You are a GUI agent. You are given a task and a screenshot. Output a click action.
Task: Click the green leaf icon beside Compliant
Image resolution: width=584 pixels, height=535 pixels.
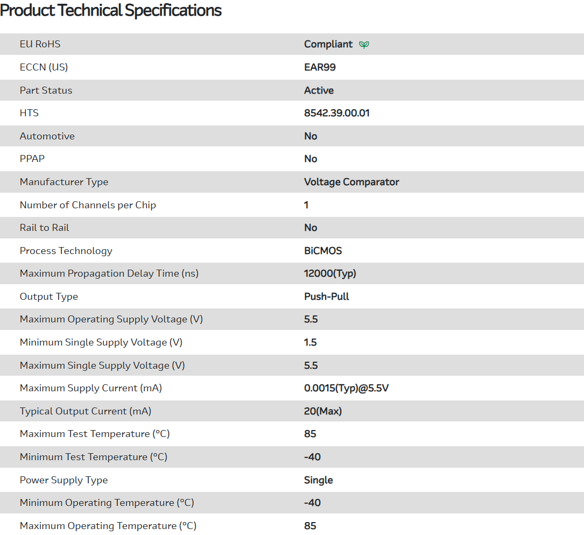click(364, 45)
